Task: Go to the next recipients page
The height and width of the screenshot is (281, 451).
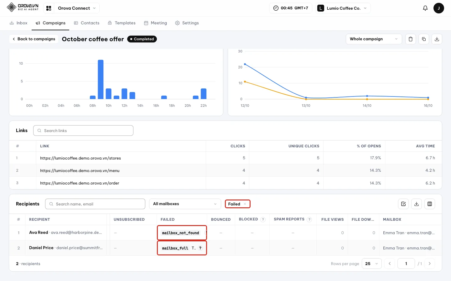Action: click(429, 264)
